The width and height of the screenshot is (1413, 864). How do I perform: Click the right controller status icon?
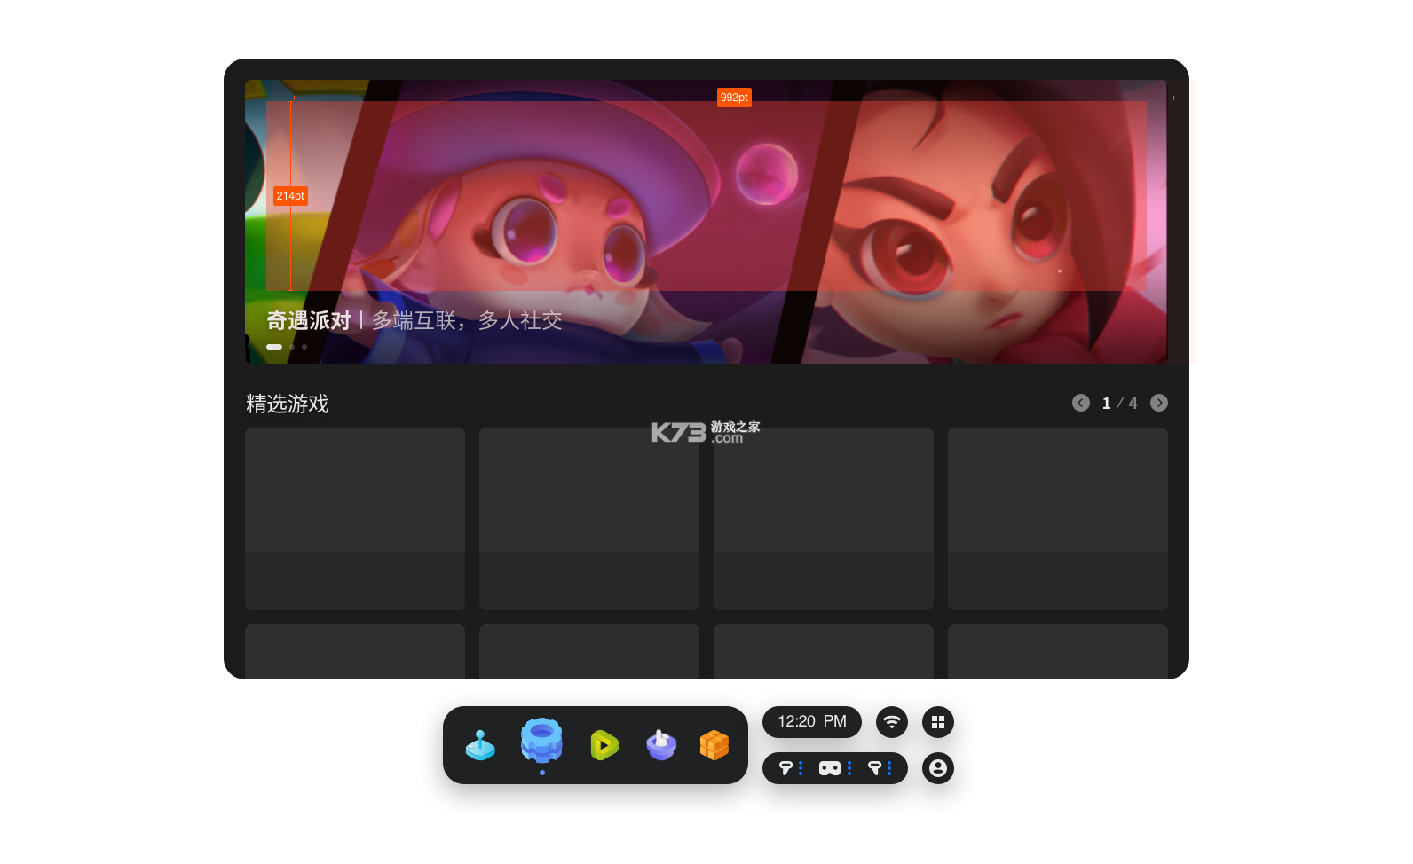click(x=874, y=768)
